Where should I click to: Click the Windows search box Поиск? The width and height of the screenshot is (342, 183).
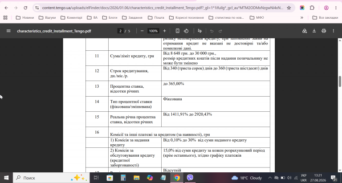(x=51, y=178)
